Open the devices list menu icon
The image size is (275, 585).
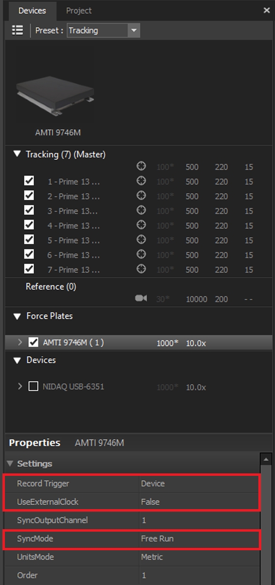(18, 30)
